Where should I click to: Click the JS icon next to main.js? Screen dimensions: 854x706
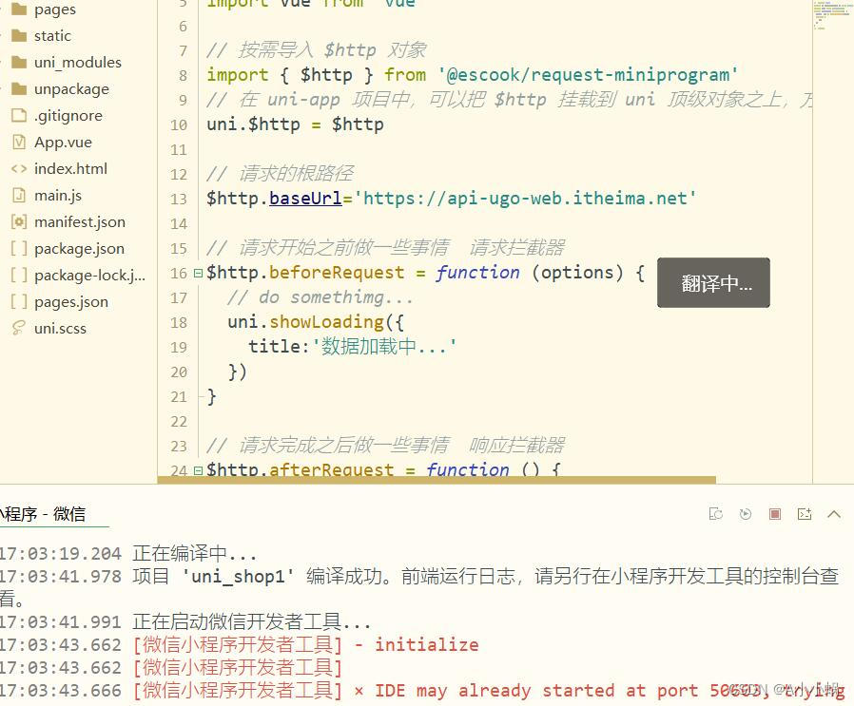point(20,195)
